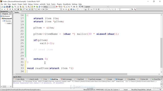The width and height of the screenshot is (163, 91).
Task: Click the Build and run icon
Action: coord(37,7)
